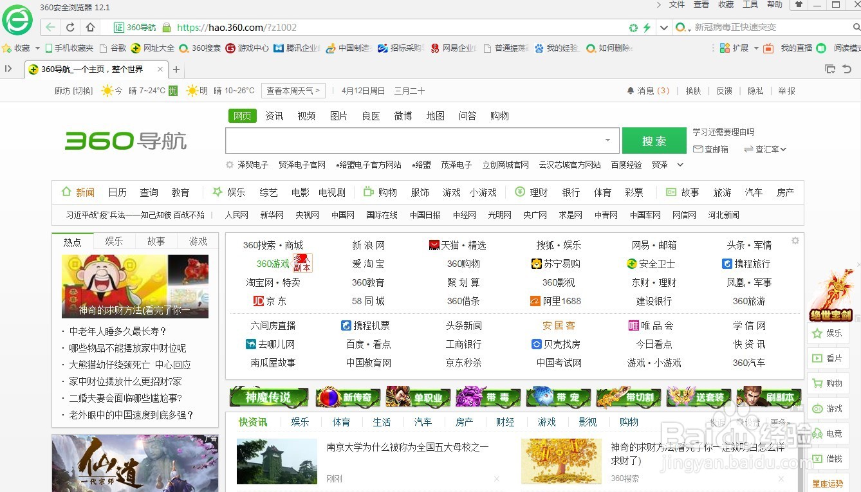Open the 扩展 dropdown arrow
The height and width of the screenshot is (492, 861).
pyautogui.click(x=756, y=48)
